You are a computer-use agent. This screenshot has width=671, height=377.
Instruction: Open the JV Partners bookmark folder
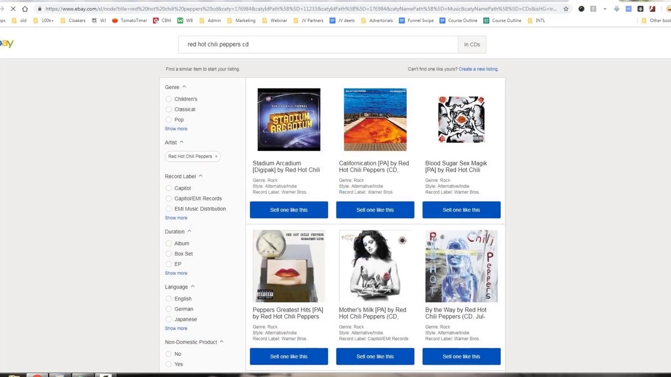tap(308, 20)
